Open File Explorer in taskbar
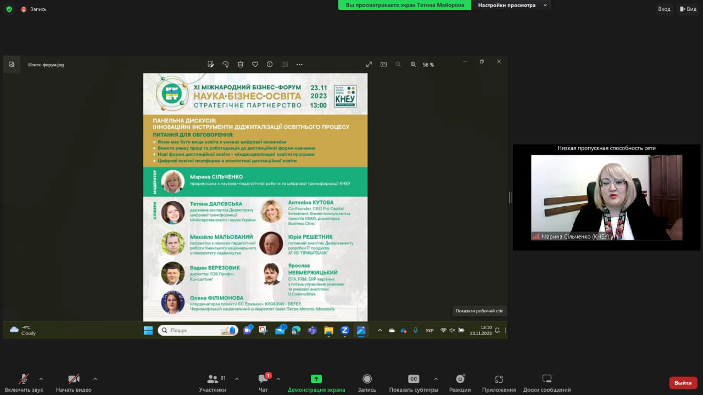 [x=328, y=330]
